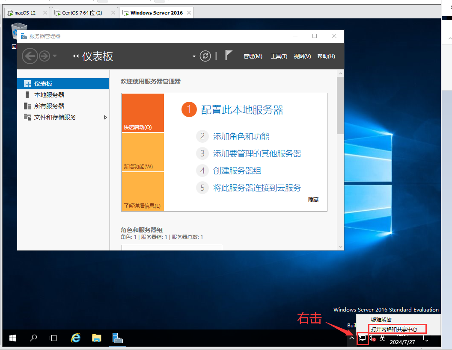
Task: Select 文件和存储服务 in the sidebar
Action: (x=63, y=117)
